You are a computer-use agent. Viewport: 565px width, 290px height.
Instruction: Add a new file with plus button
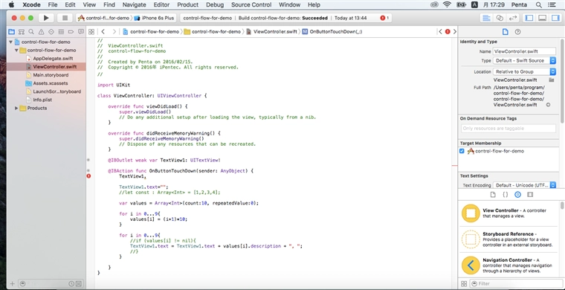click(12, 284)
